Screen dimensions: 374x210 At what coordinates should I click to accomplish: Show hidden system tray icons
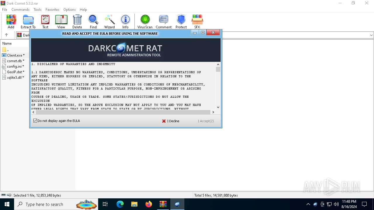[x=308, y=204]
